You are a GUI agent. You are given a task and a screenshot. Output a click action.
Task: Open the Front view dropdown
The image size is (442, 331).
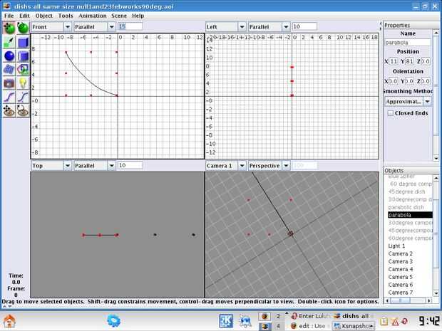pos(51,26)
